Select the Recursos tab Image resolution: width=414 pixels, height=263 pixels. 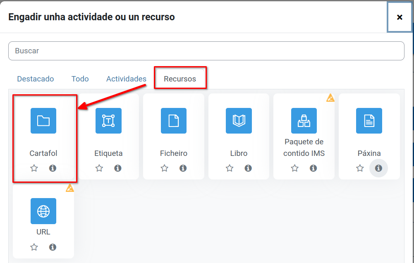(x=180, y=79)
